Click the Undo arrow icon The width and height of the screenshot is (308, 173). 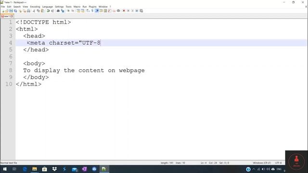point(48,11)
